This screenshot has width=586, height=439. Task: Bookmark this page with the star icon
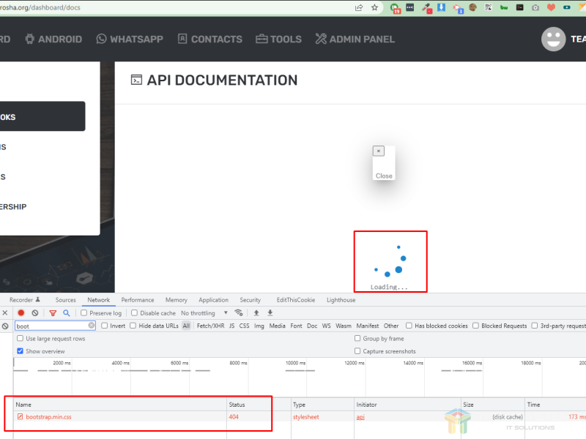pyautogui.click(x=375, y=7)
